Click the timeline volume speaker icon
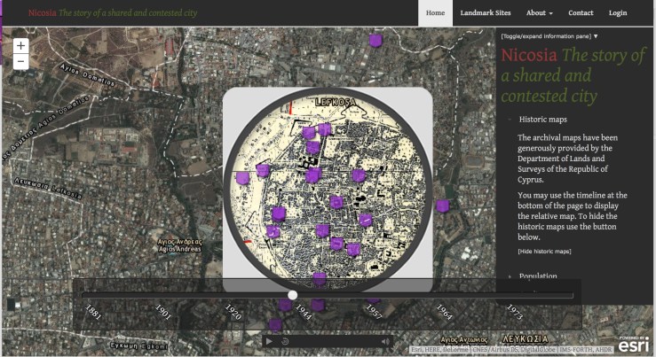Image resolution: width=656 pixels, height=357 pixels. click(385, 341)
